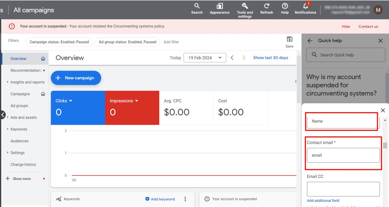
Task: Select Change history in left navigation
Action: (23, 165)
